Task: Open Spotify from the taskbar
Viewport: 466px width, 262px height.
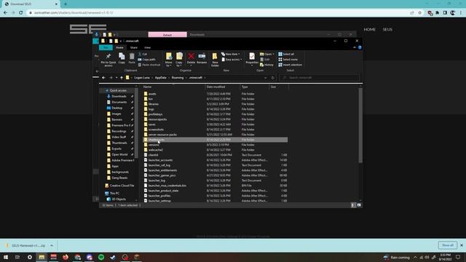Action: click(x=101, y=257)
